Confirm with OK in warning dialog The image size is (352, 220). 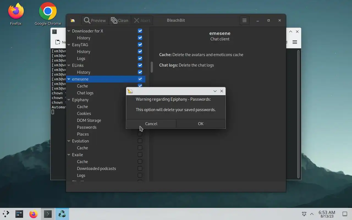pyautogui.click(x=201, y=124)
